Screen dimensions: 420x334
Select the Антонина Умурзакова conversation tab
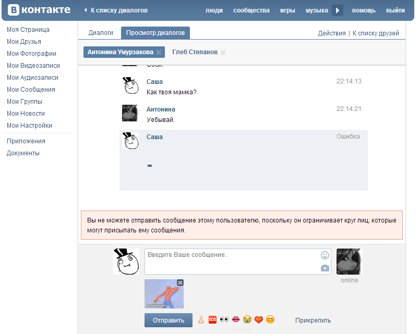pos(121,52)
